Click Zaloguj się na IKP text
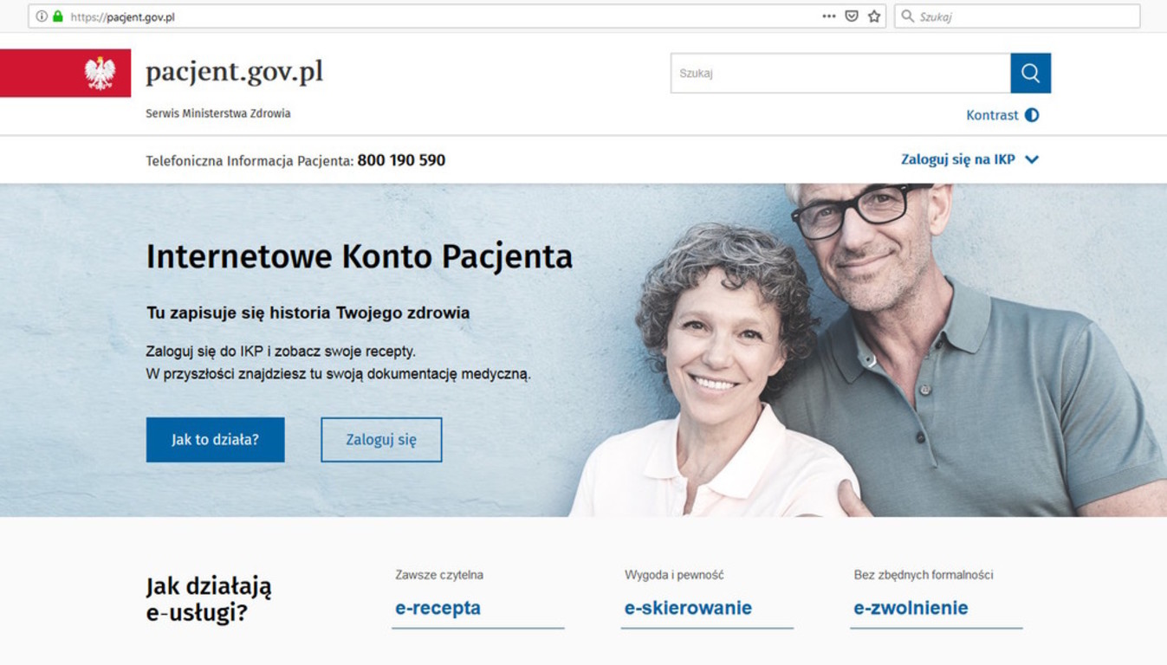 (x=958, y=159)
